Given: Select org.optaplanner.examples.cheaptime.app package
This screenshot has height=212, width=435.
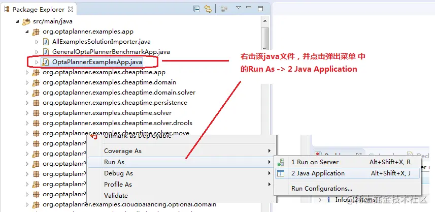Looking at the screenshot, I should coord(104,72).
